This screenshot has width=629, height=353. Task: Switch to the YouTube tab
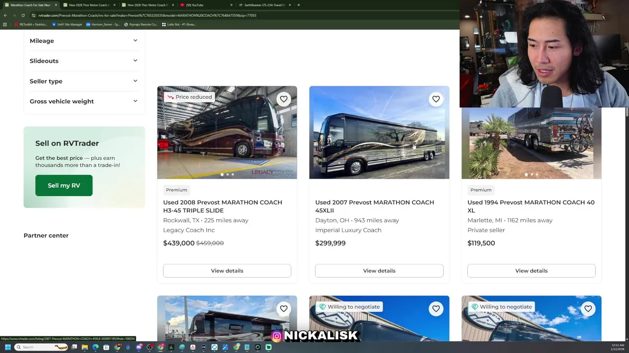click(206, 5)
